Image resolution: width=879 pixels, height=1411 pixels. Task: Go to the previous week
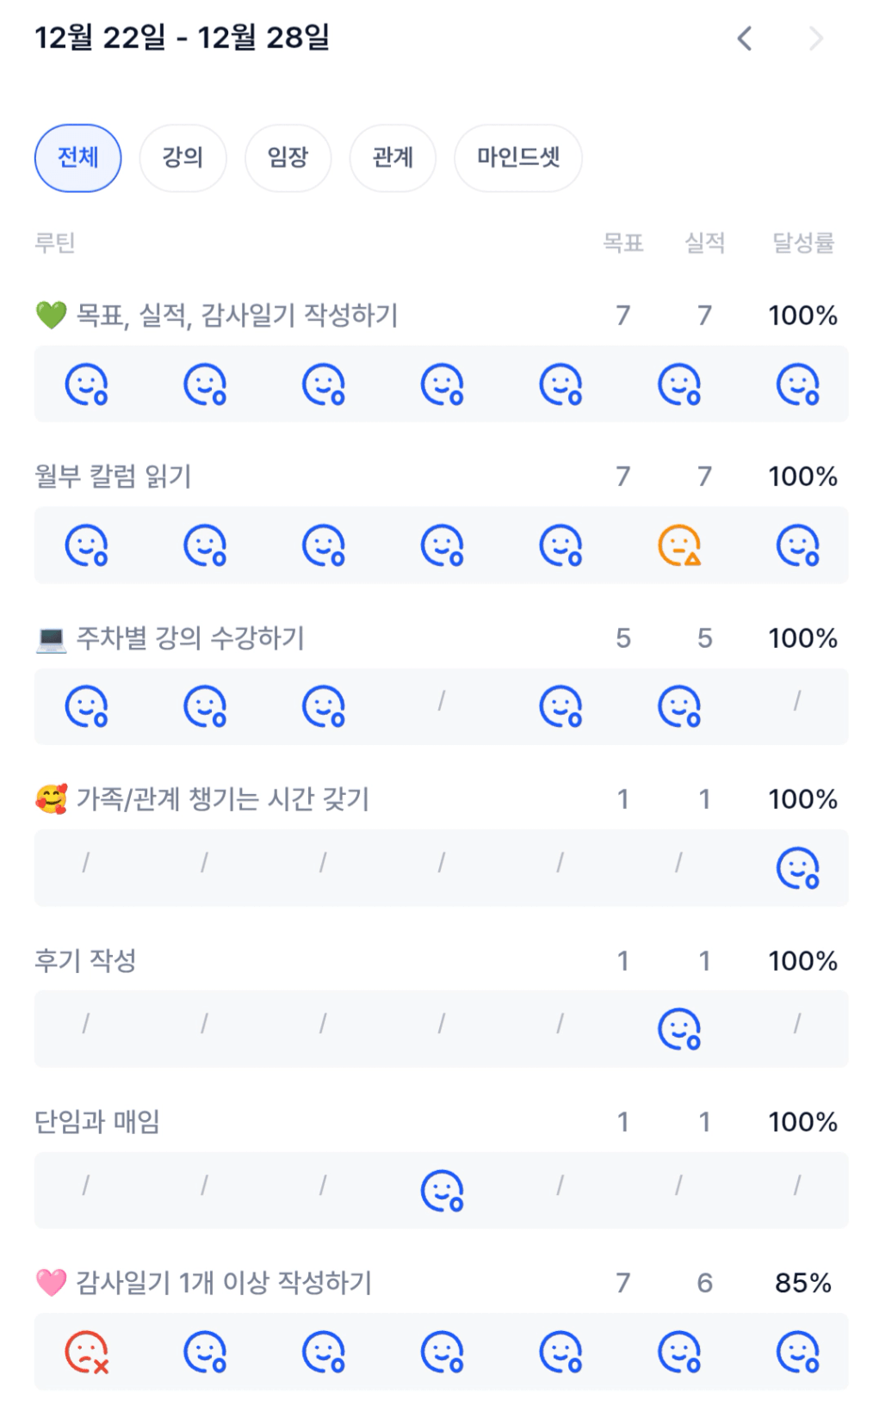(x=745, y=39)
